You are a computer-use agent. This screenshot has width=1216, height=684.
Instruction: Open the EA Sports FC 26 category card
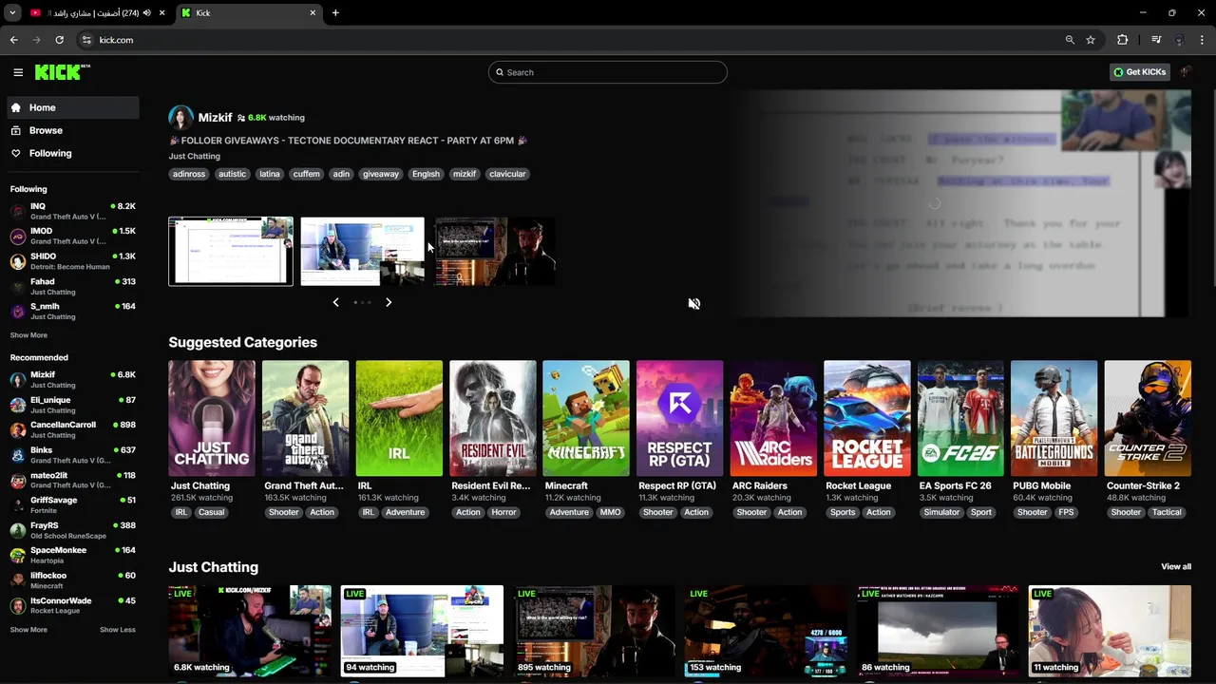[x=960, y=418]
